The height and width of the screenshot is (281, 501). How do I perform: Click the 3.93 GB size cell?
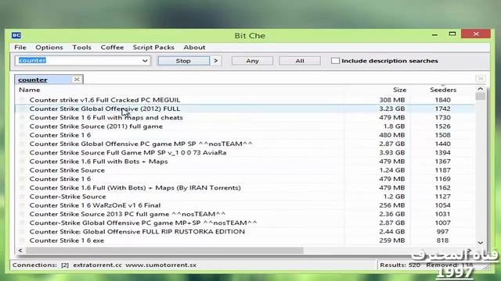pos(391,153)
